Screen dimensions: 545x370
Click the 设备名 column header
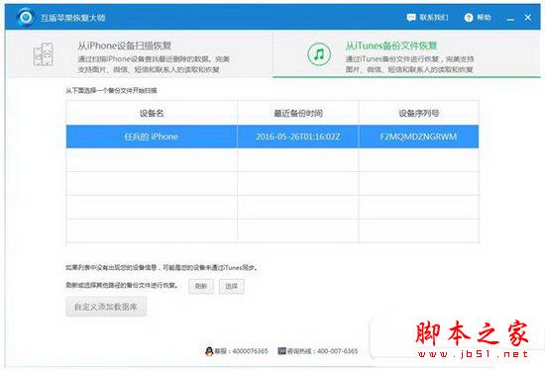coord(152,113)
